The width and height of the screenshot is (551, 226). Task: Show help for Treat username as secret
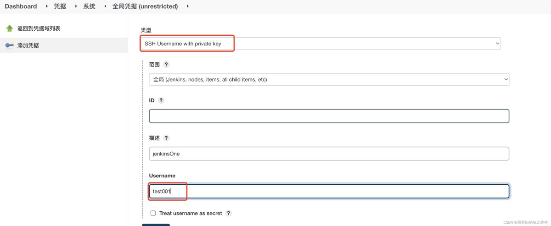pyautogui.click(x=228, y=213)
